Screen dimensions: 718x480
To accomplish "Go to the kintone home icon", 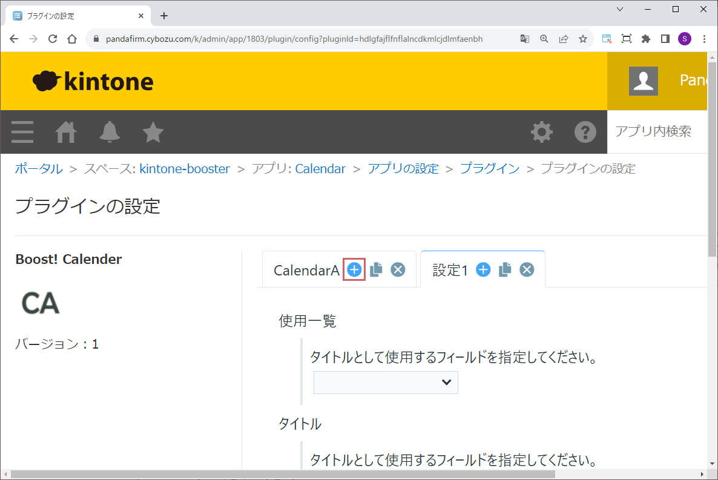I will (x=66, y=132).
